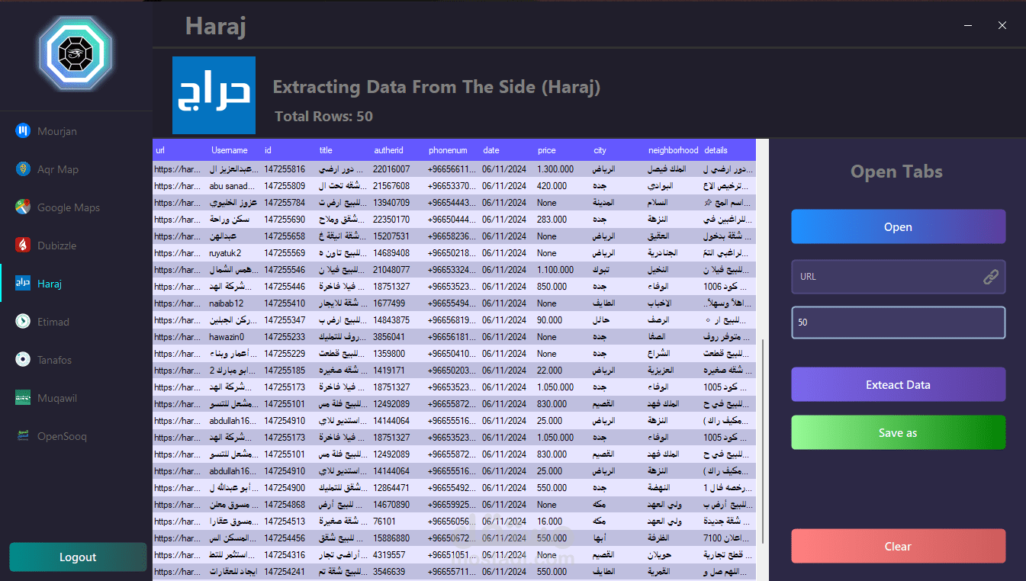The width and height of the screenshot is (1026, 581).
Task: Click the details column header
Action: click(x=716, y=150)
